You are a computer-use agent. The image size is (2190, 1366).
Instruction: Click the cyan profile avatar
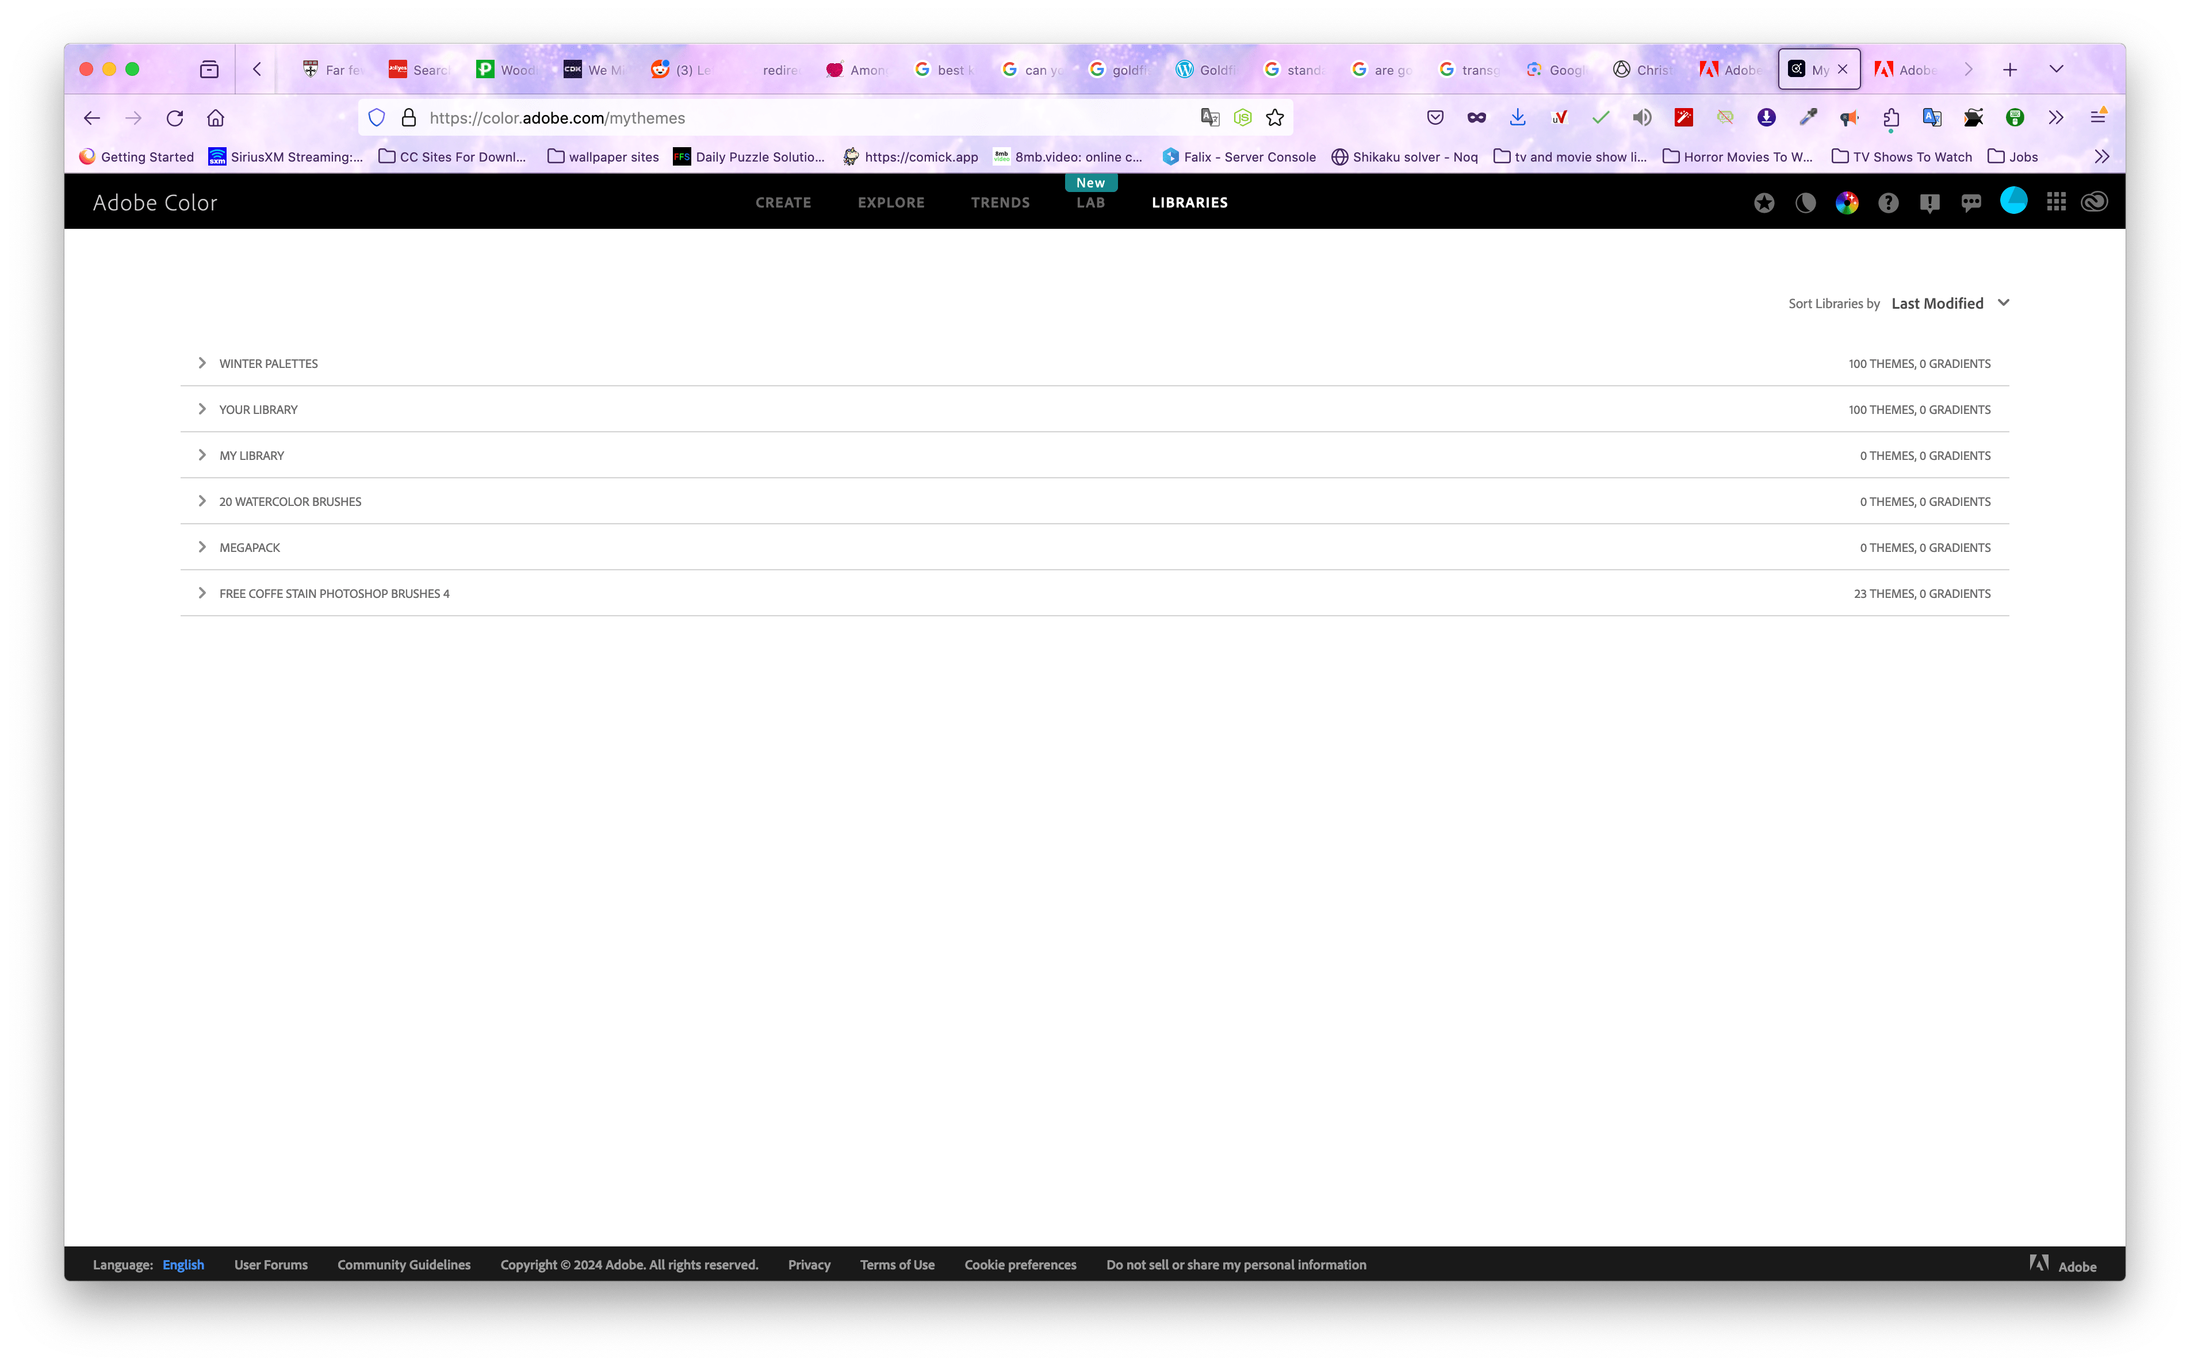click(2013, 202)
